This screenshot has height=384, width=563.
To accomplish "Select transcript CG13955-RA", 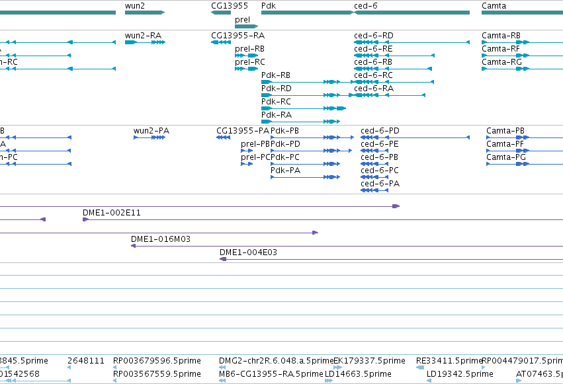I will pyautogui.click(x=221, y=42).
